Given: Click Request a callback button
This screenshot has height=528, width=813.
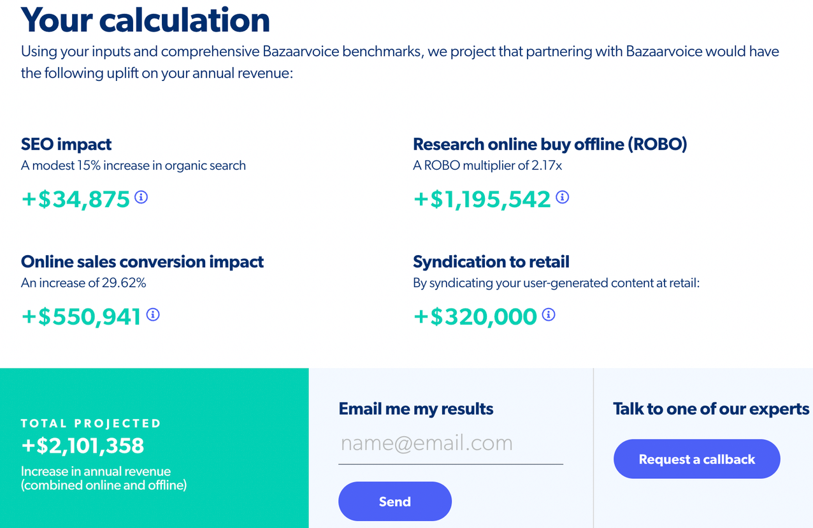Looking at the screenshot, I should pos(696,459).
